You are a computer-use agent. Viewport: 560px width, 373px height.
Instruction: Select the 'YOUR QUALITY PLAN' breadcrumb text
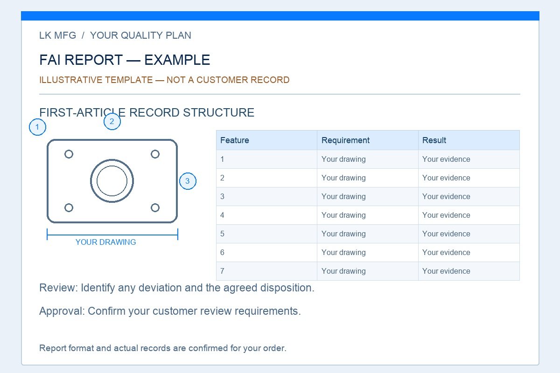tap(140, 35)
